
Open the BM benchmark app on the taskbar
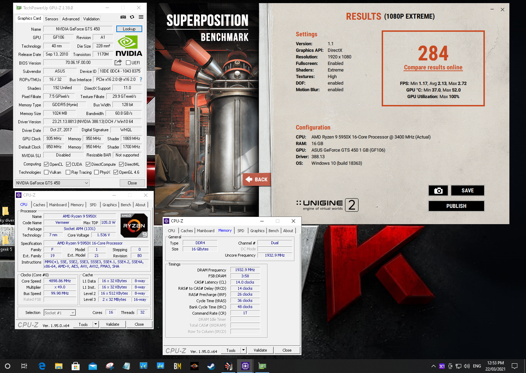point(178,366)
